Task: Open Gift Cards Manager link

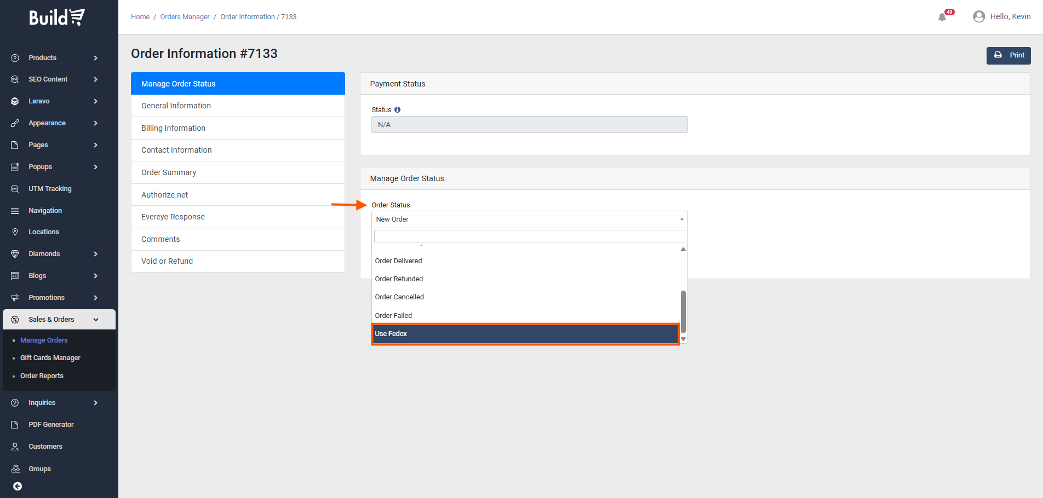Action: tap(50, 358)
